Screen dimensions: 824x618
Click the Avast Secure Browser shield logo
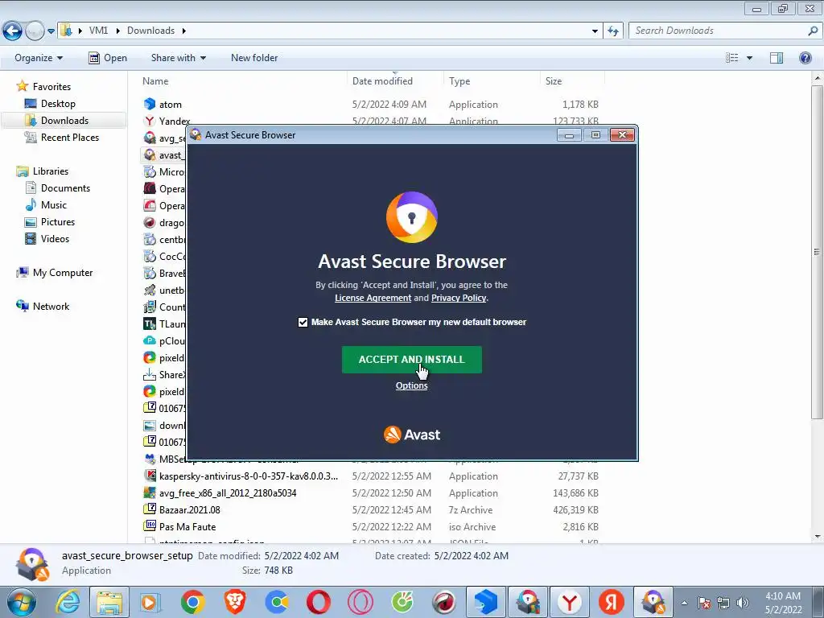click(x=411, y=217)
